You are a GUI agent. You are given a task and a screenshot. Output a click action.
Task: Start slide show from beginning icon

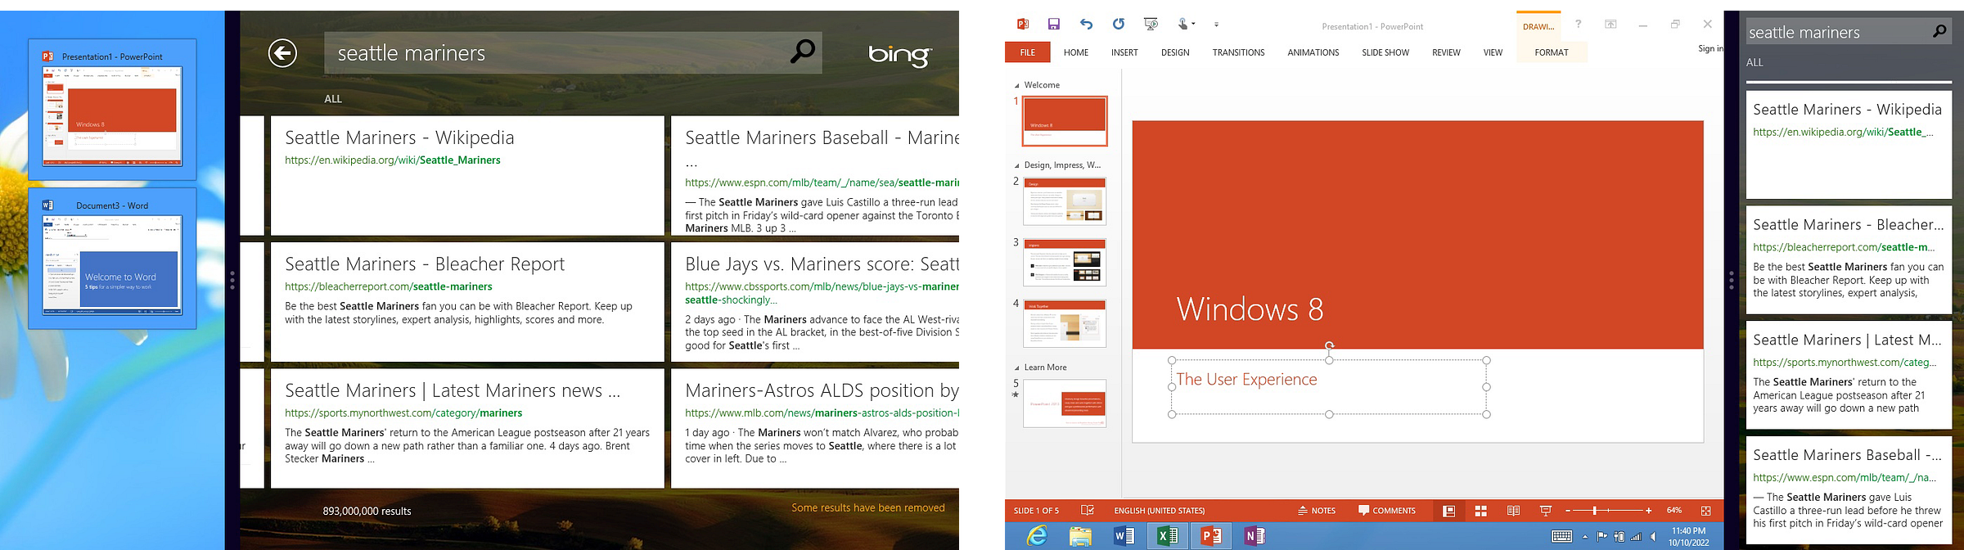point(1151,25)
